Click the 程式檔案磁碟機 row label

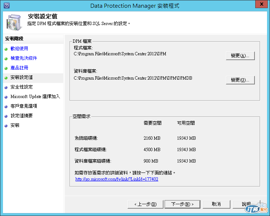tap(91, 150)
